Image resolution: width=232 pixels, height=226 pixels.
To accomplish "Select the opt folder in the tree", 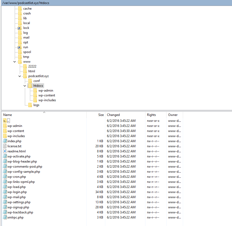I will click(x=26, y=42).
